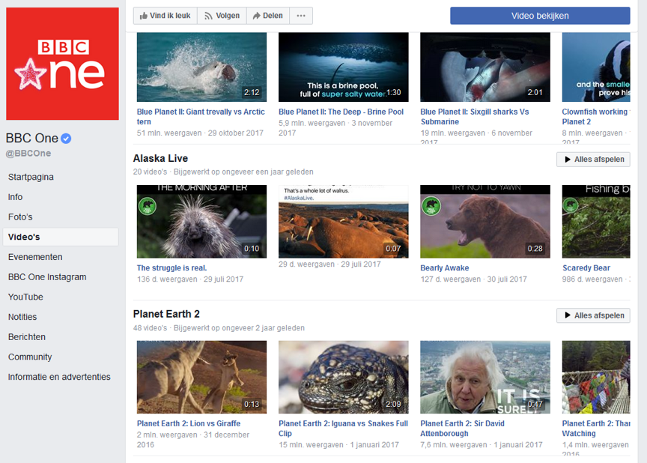Click the BBC One logo profile picture
The height and width of the screenshot is (463, 647).
[62, 64]
